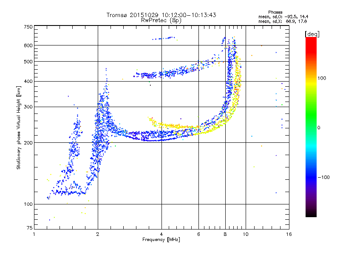Click the x-axis tick label '16'
This screenshot has height=255, width=340.
(x=289, y=234)
